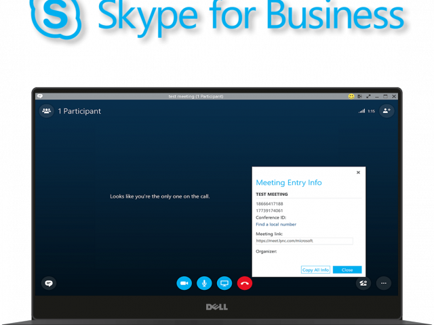
Task: Open the participants list icon
Action: click(47, 110)
